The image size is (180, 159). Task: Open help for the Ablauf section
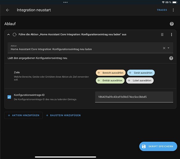coord(172,24)
